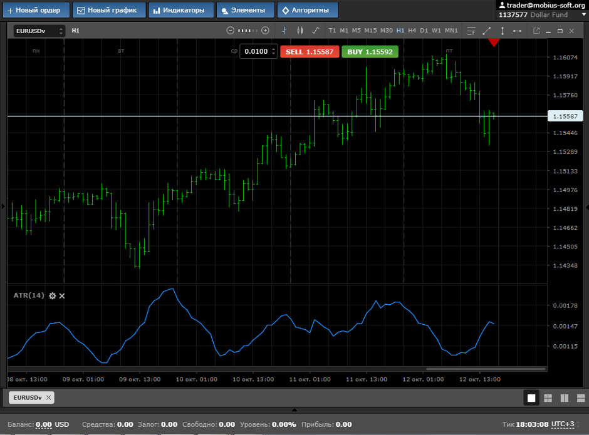Expand the right side panel arrow
The height and width of the screenshot is (435, 589).
(587, 207)
